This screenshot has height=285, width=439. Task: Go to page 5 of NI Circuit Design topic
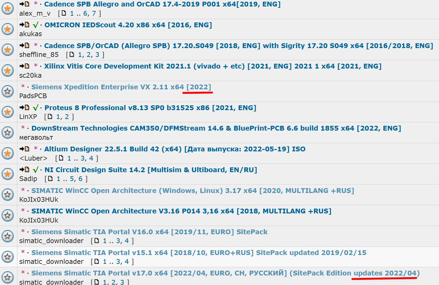click(72, 179)
